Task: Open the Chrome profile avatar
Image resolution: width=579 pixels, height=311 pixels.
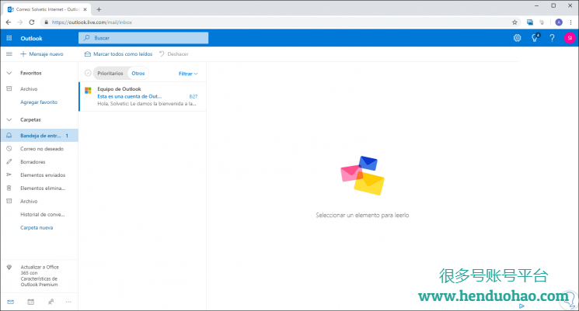Action: [x=559, y=22]
